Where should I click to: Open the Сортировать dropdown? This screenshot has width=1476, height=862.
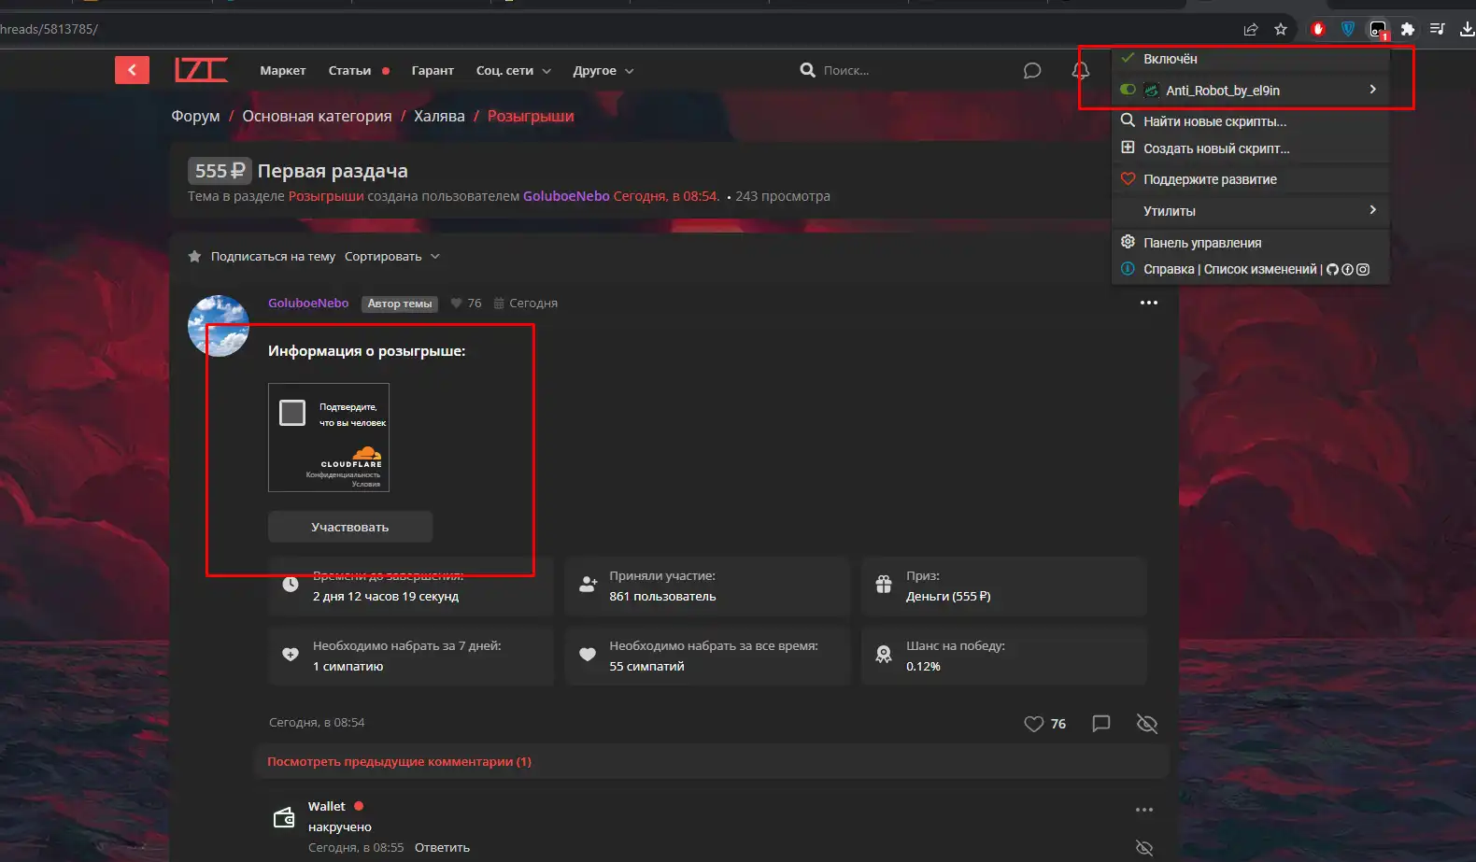(392, 256)
